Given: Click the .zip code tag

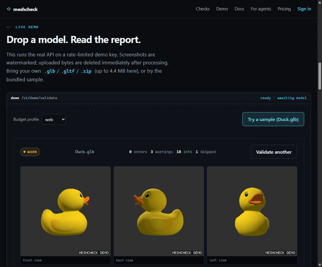Looking at the screenshot, I should point(86,71).
